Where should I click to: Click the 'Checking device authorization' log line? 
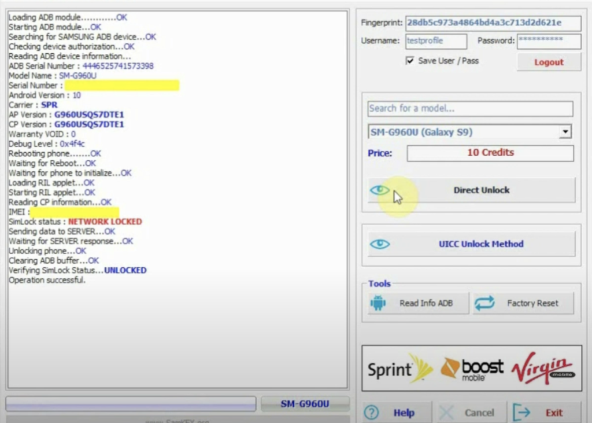click(71, 46)
